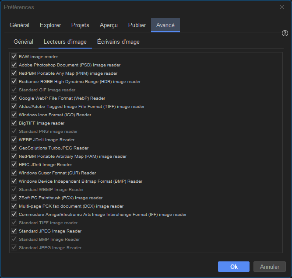292x278 pixels.
Task: Click the dimmed Standard BMP Image Reader checkbox
Action: coord(14,239)
